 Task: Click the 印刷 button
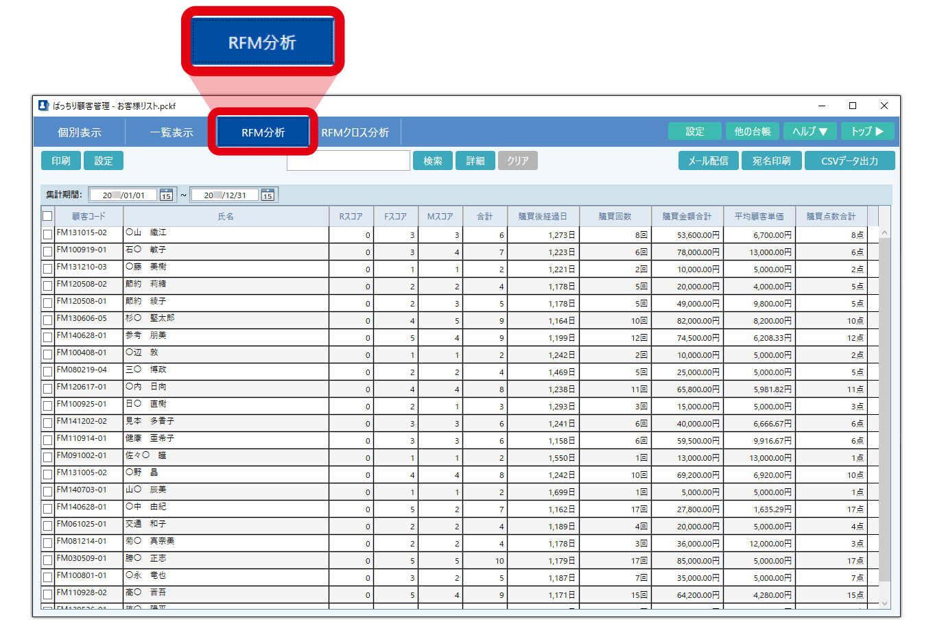[61, 160]
